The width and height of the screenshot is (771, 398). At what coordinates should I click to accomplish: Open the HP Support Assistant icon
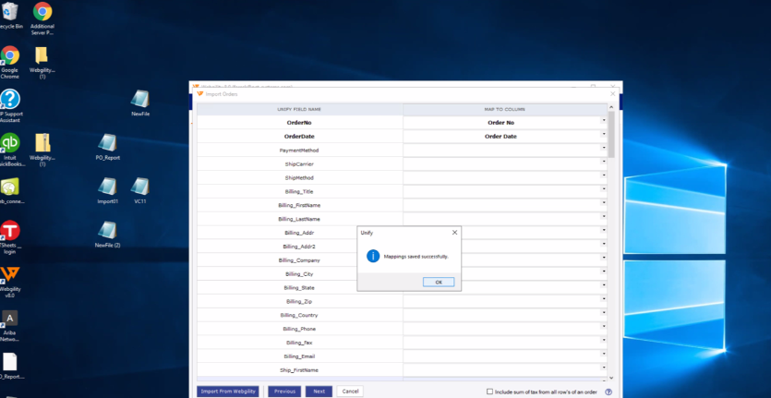pyautogui.click(x=10, y=99)
